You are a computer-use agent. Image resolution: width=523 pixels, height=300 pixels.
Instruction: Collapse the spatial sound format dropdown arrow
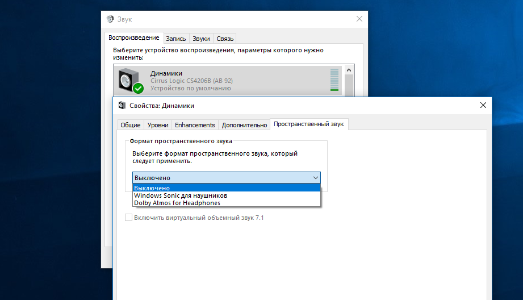[316, 178]
